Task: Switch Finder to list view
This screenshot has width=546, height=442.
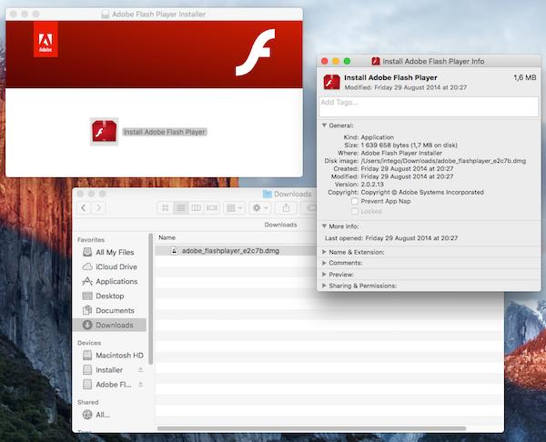Action: [x=180, y=208]
